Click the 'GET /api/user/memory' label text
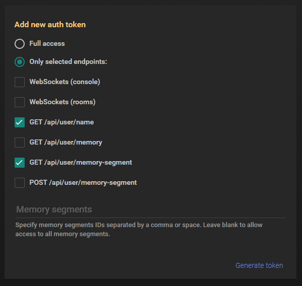 click(65, 142)
